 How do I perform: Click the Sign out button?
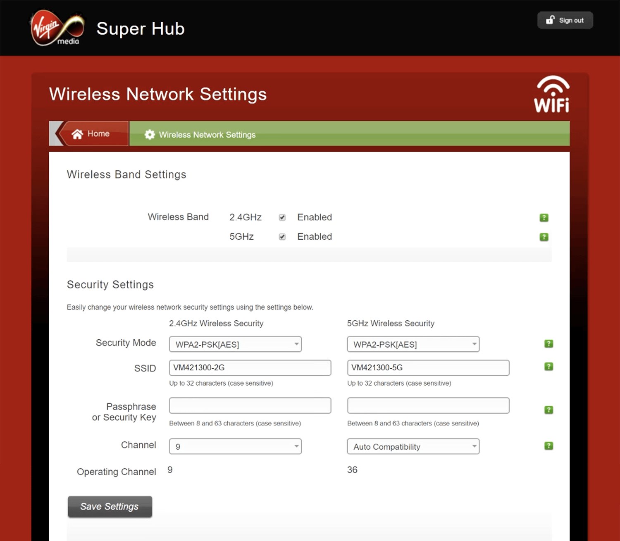pos(565,20)
